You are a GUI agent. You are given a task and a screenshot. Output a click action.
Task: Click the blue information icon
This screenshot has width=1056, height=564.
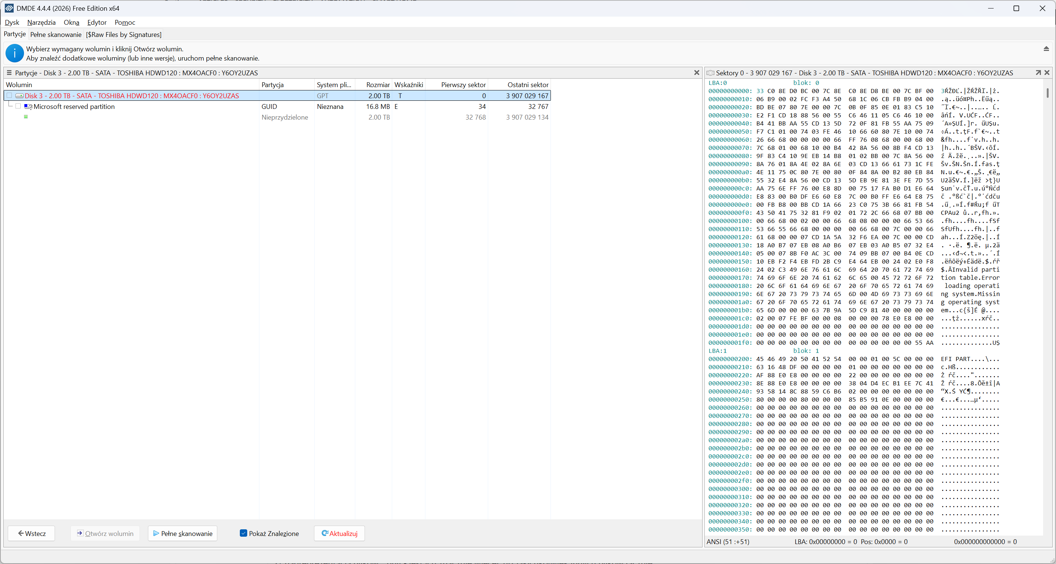click(14, 53)
